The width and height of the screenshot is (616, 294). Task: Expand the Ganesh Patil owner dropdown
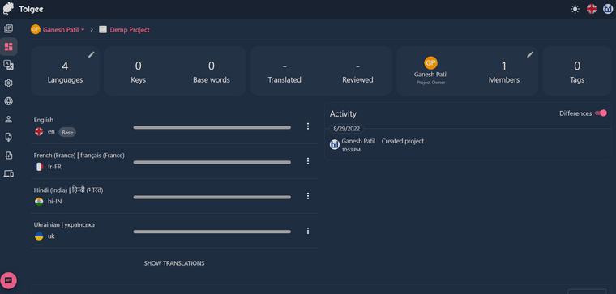pyautogui.click(x=58, y=29)
